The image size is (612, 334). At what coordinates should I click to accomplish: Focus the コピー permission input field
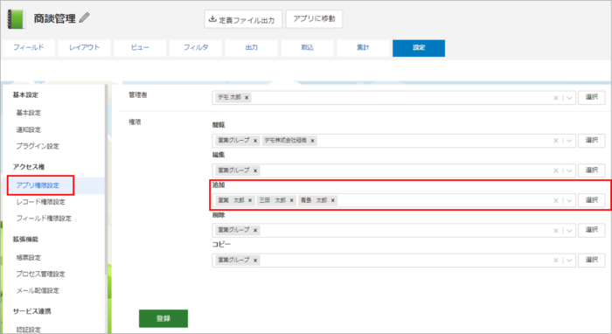(394, 261)
